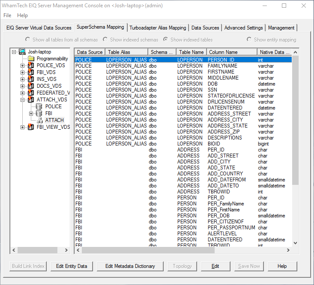The height and width of the screenshot is (285, 314).
Task: Select the PER_PASSPORTNUM column row
Action: pyautogui.click(x=183, y=228)
